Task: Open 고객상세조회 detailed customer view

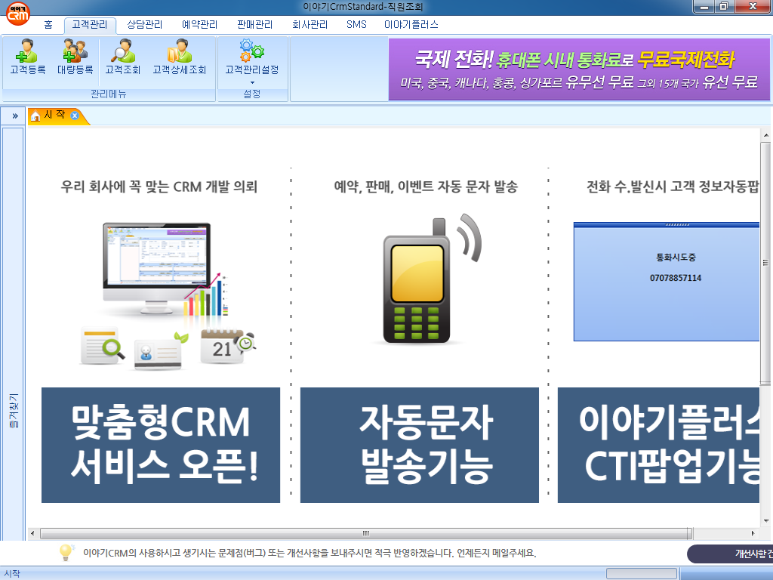Action: tap(180, 57)
